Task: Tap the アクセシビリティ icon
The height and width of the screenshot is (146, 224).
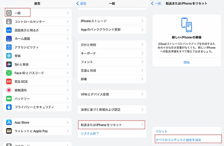Action: coord(9,47)
